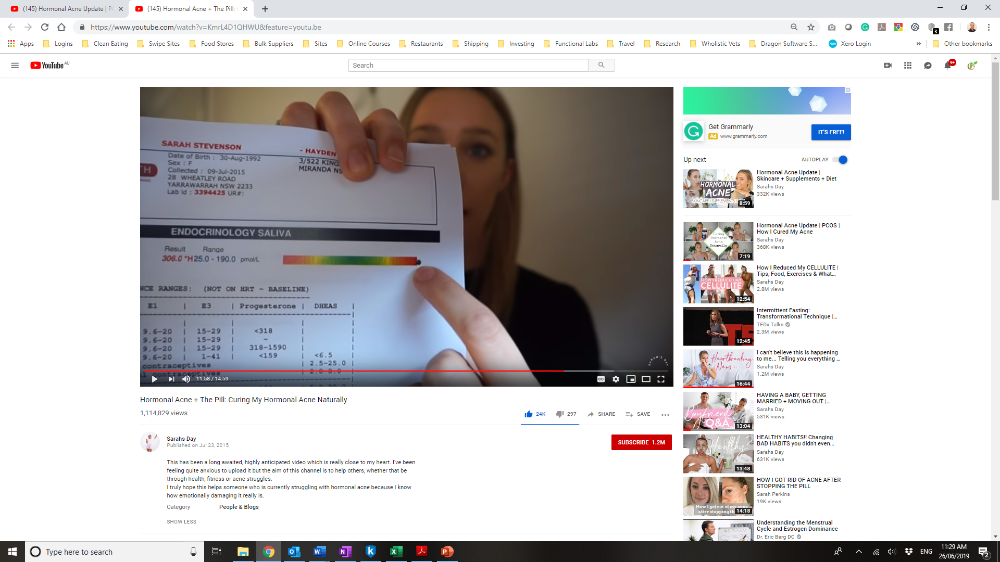Click the video player settings gear icon
Screen dimensions: 1000x562
pyautogui.click(x=616, y=379)
